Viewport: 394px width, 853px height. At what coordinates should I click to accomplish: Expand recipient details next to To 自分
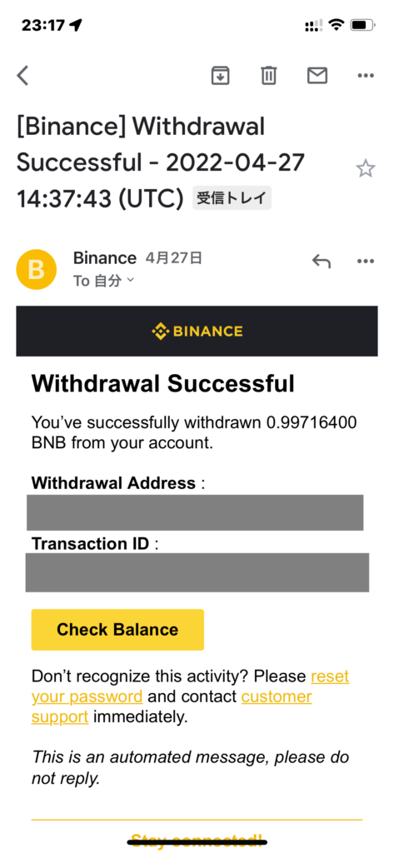pyautogui.click(x=130, y=281)
